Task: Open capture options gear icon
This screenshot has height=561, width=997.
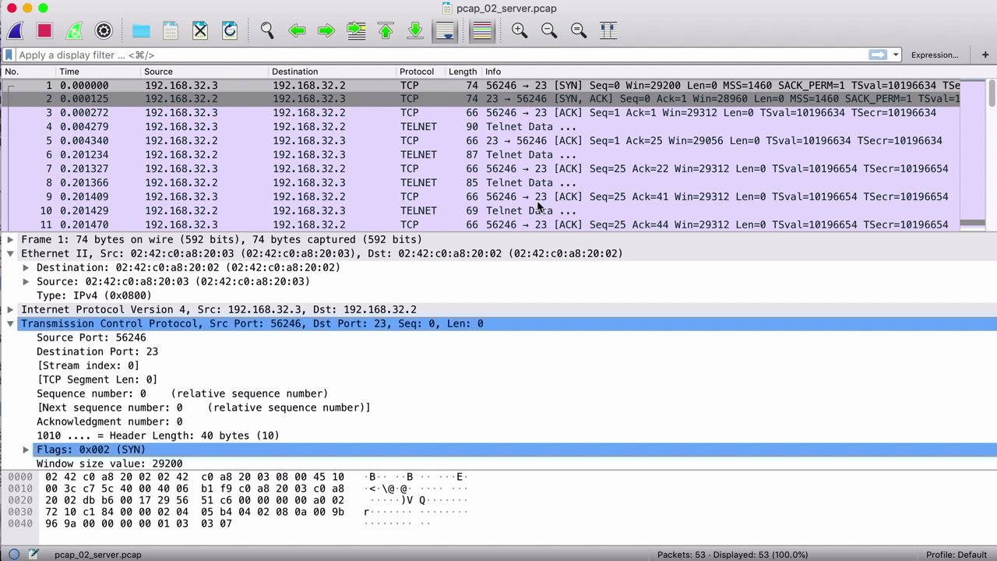Action: click(104, 30)
